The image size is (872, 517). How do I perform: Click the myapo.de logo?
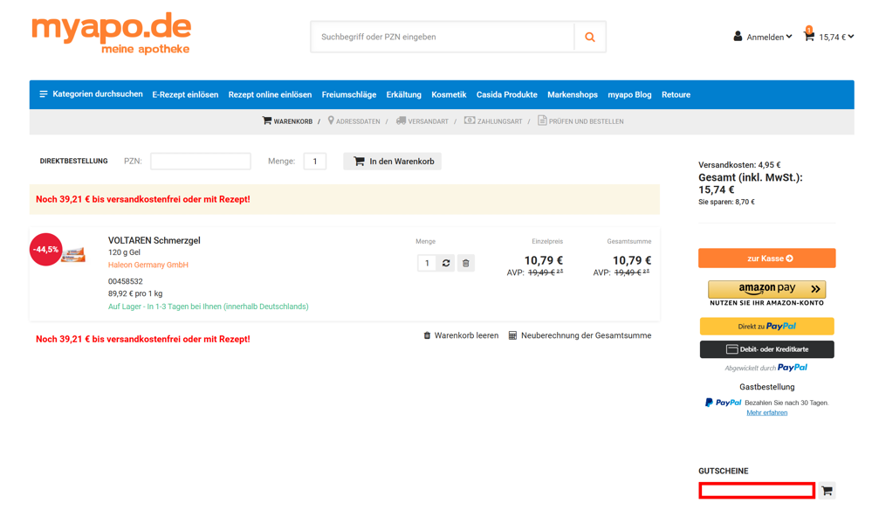[111, 33]
